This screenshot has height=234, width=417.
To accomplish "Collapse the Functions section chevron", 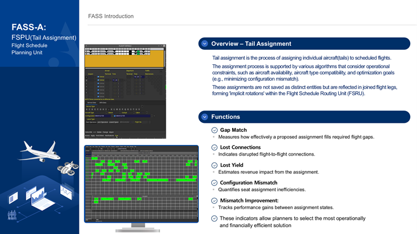I will point(205,117).
